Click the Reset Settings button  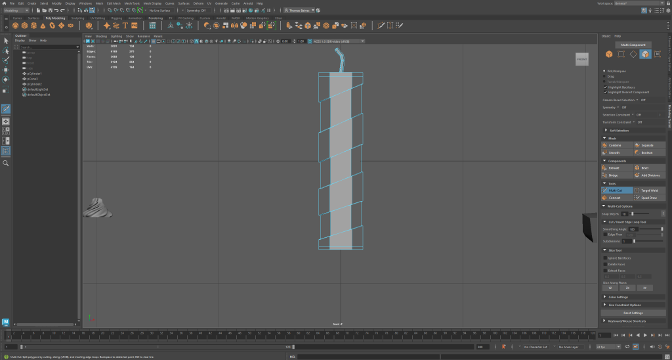[633, 313]
